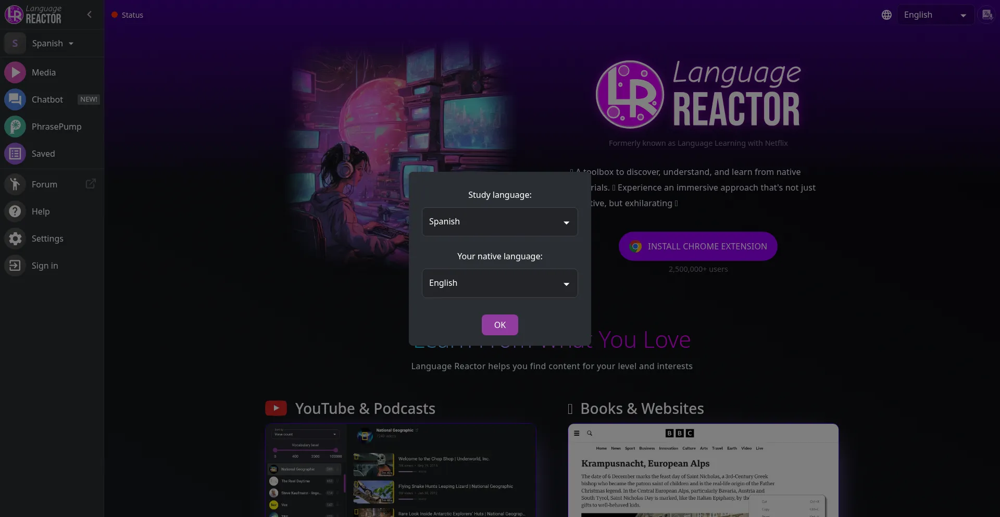Open the English interface language dropdown
Image resolution: width=1000 pixels, height=517 pixels.
[935, 15]
